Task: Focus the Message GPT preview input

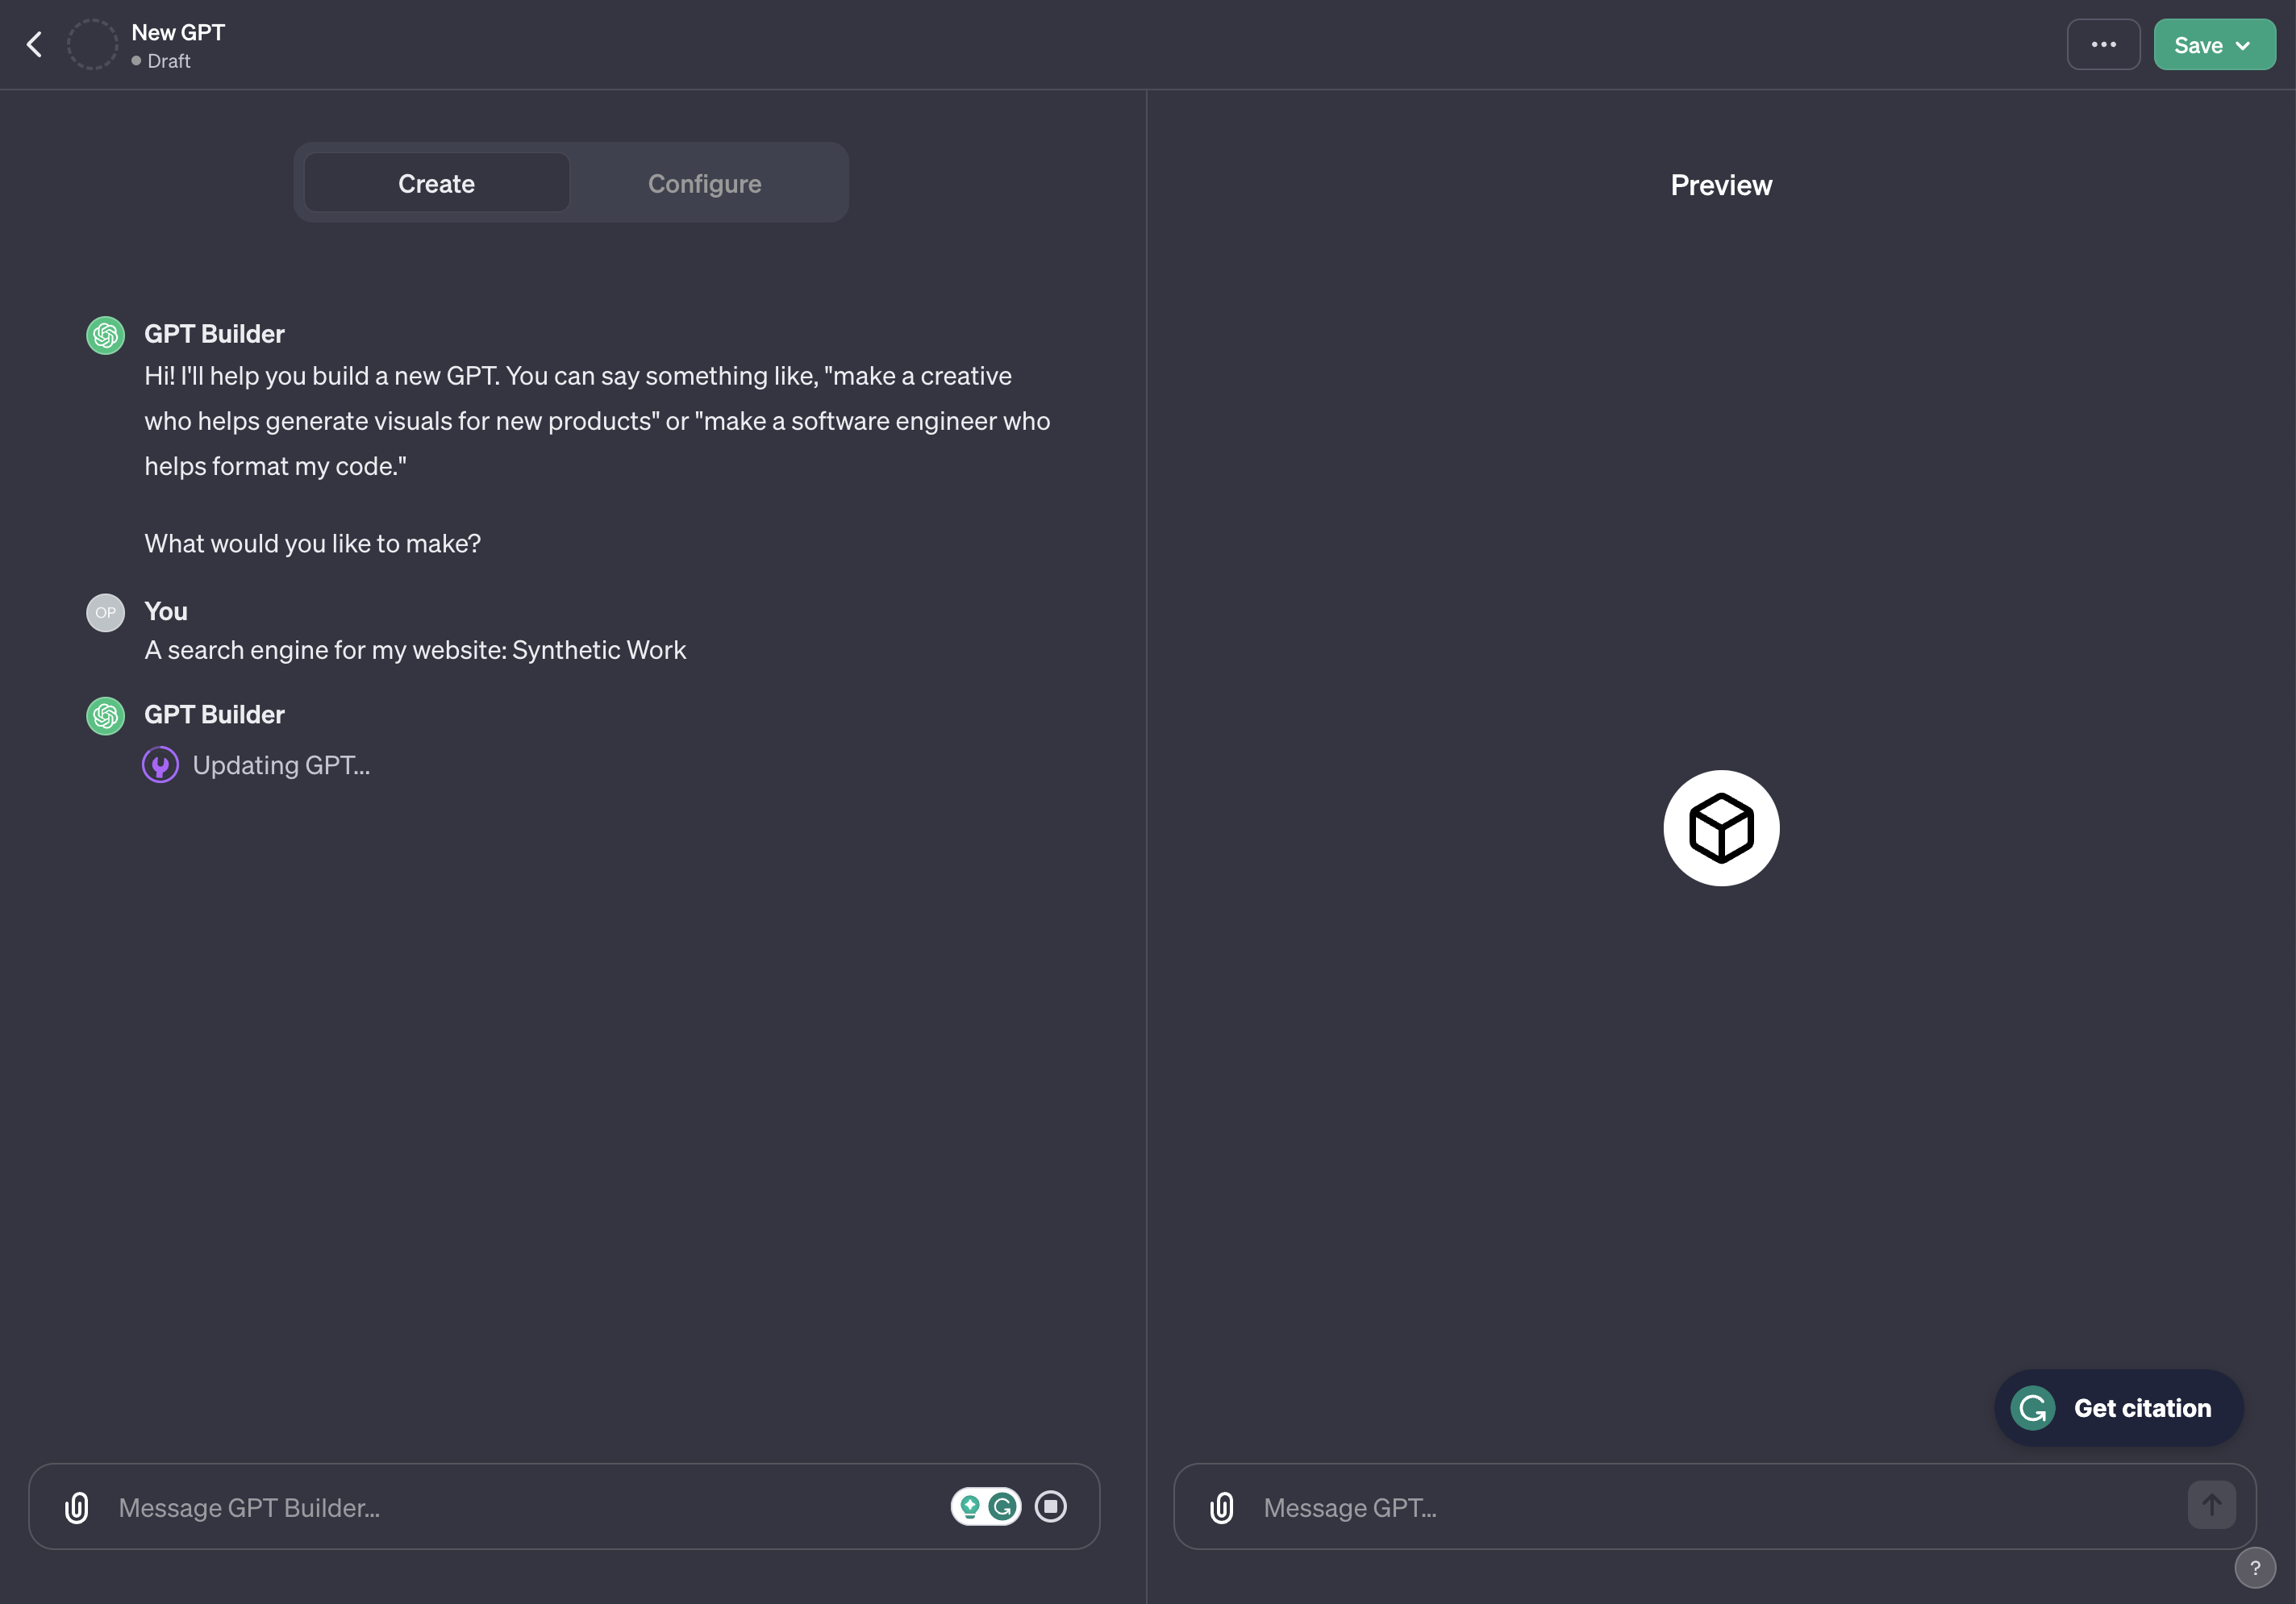Action: pos(1715,1507)
